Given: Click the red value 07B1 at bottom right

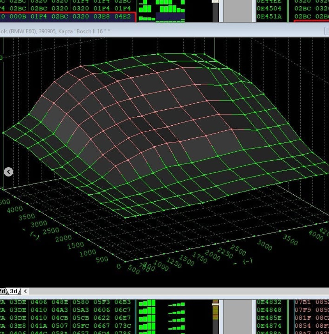Looking at the screenshot, I should 303,302.
